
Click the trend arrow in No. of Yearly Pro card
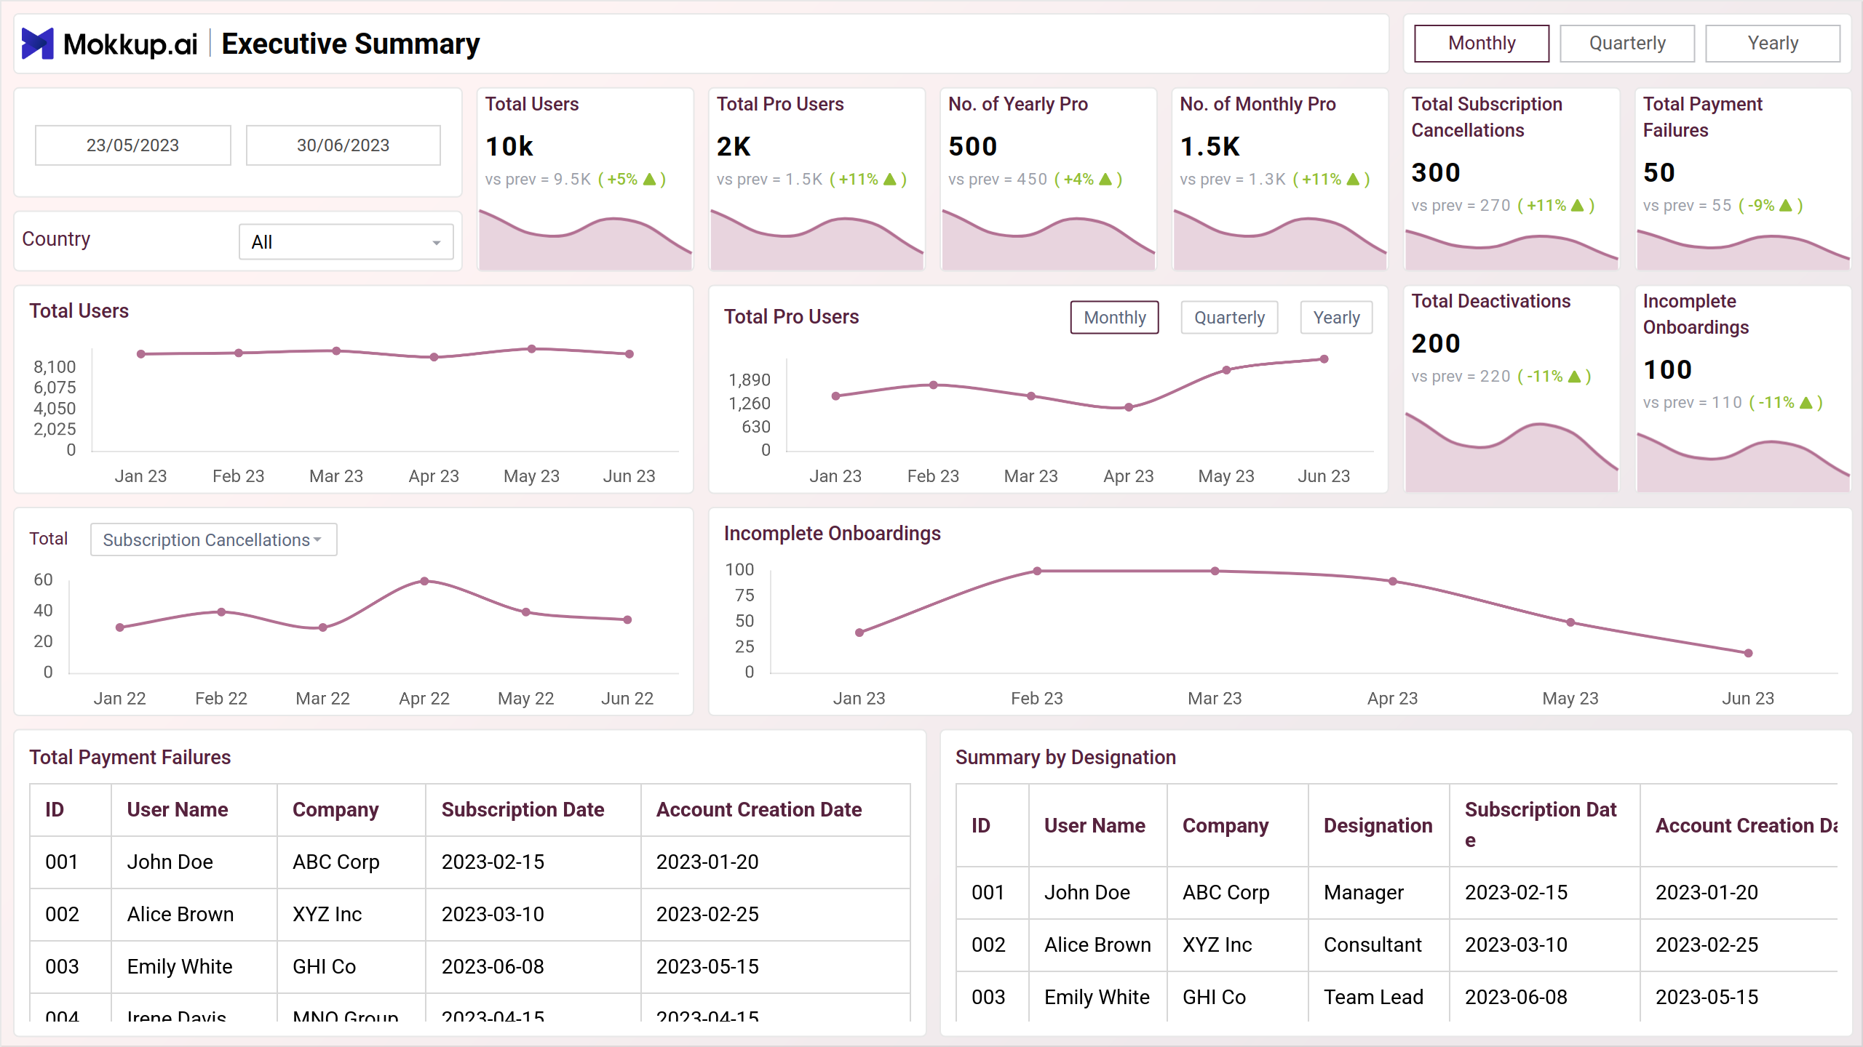pos(1105,179)
